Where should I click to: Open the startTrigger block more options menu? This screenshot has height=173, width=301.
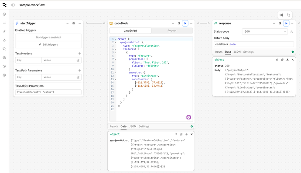80,23
